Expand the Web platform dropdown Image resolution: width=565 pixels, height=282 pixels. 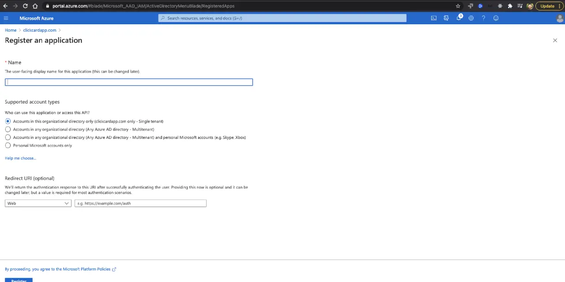(38, 203)
